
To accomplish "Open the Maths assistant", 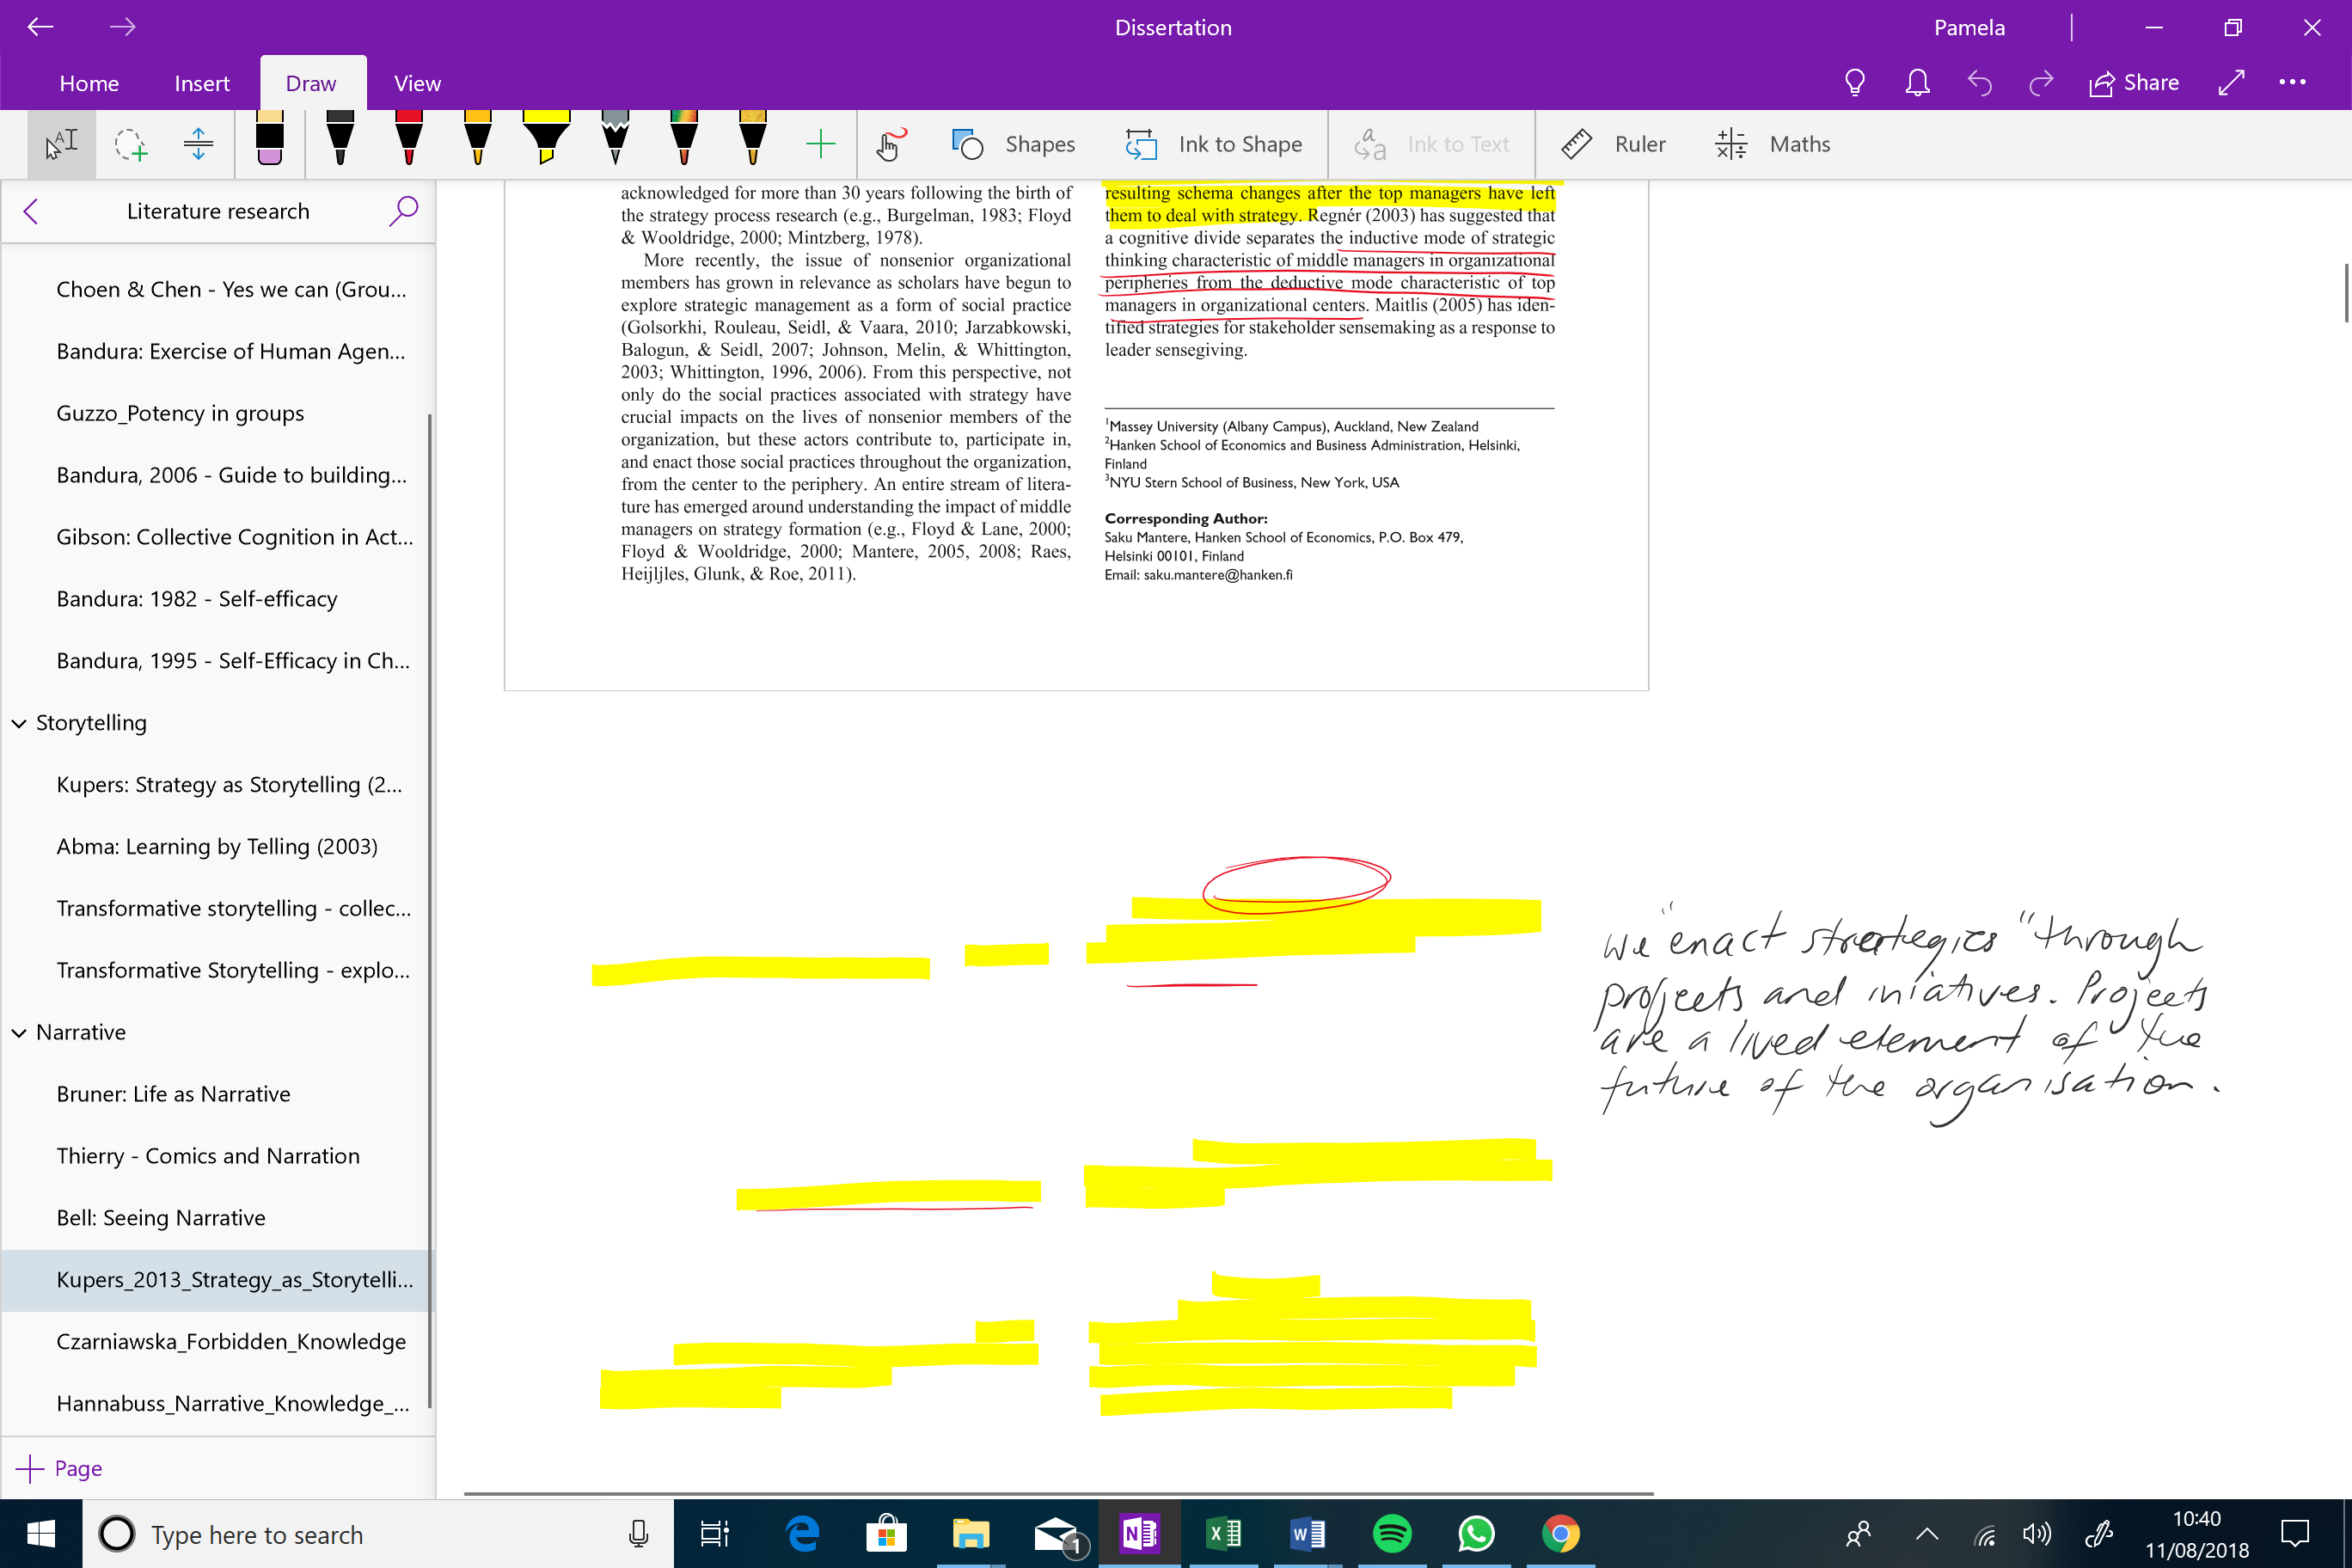I will (x=1772, y=144).
